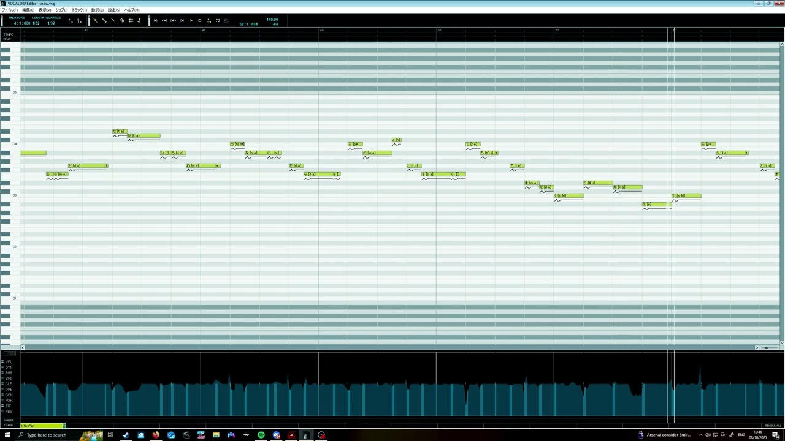
Task: Click the C3 piano key
Action: [x=10, y=195]
